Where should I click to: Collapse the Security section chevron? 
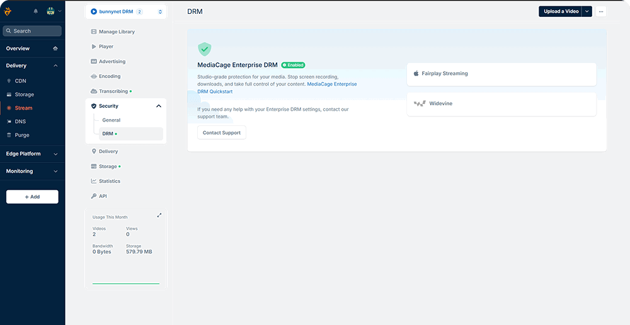pyautogui.click(x=159, y=106)
